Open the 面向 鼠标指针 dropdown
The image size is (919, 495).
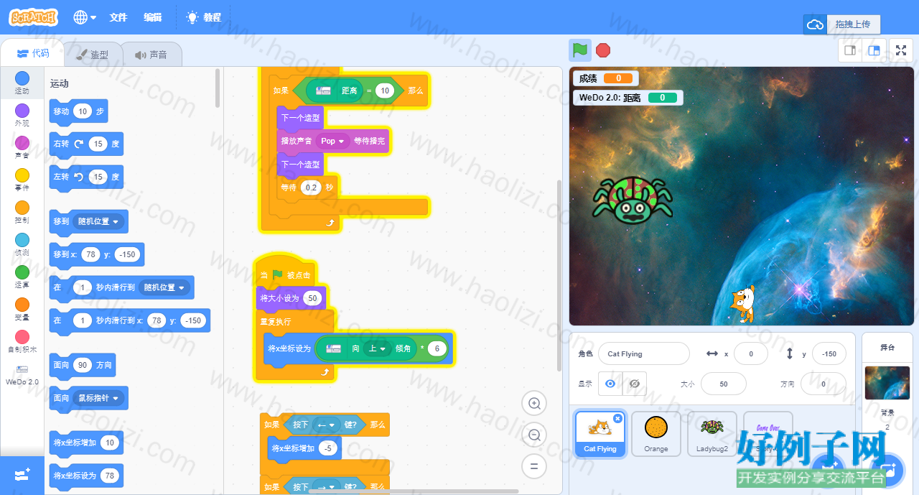[99, 397]
